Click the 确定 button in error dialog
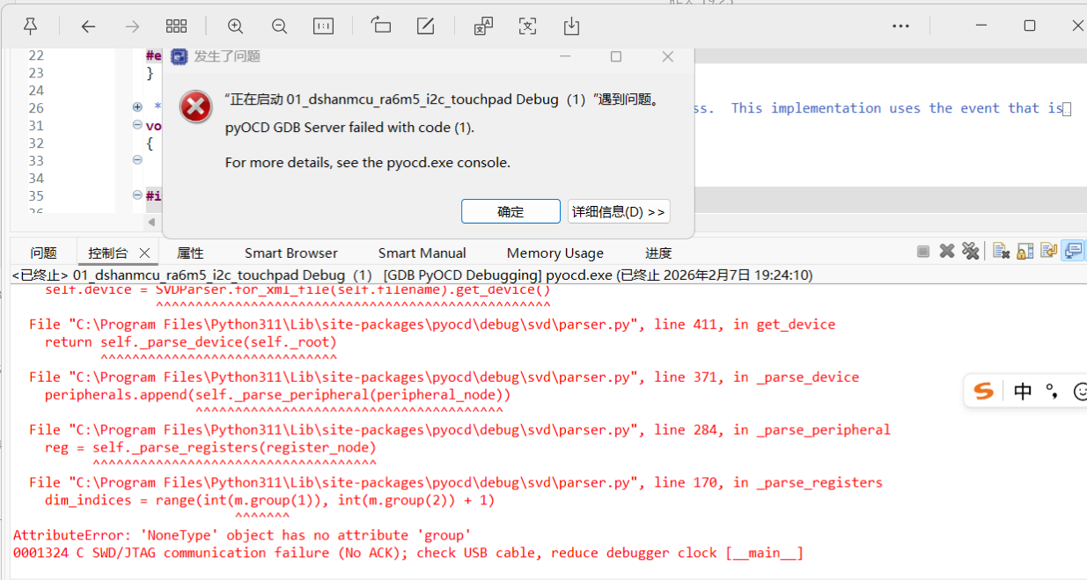This screenshot has height=580, width=1087. pos(510,211)
